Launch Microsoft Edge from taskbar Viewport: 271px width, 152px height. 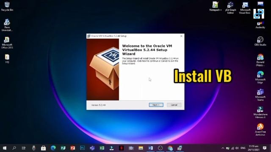(53, 148)
